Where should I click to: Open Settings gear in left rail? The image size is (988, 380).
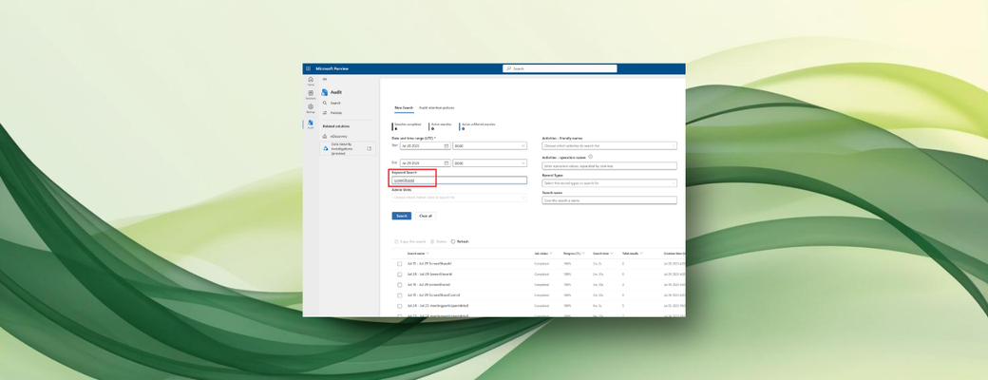(311, 108)
